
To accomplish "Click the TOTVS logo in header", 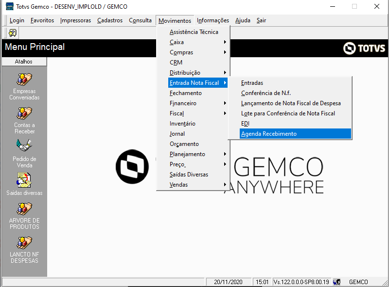I will click(x=364, y=48).
